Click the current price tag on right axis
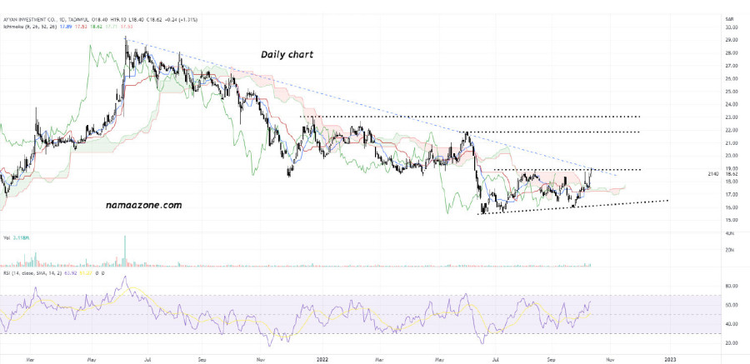 point(731,175)
